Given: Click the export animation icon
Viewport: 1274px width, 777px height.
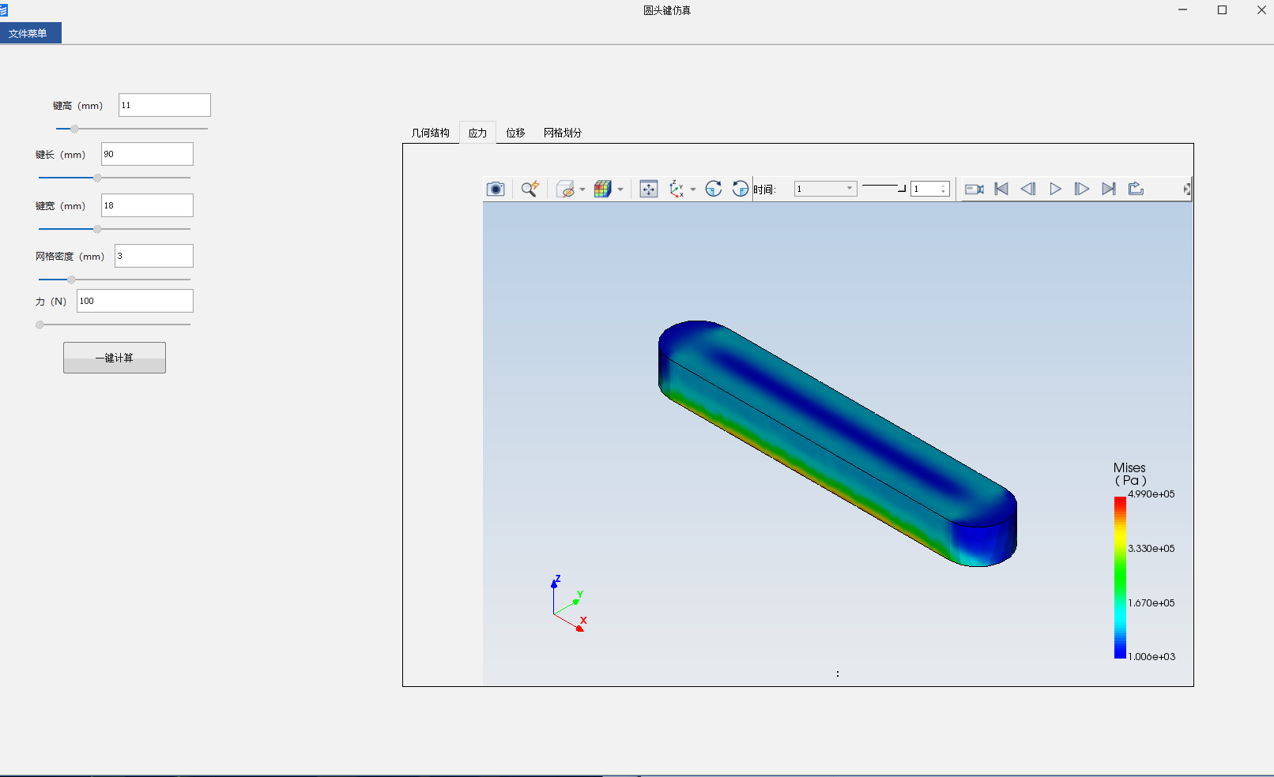Looking at the screenshot, I should point(1136,189).
